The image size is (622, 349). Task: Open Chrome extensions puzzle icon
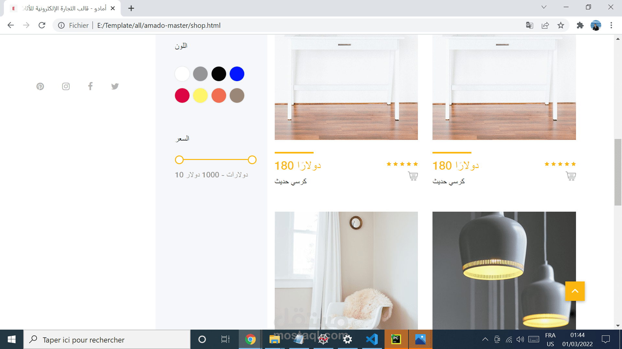[580, 26]
